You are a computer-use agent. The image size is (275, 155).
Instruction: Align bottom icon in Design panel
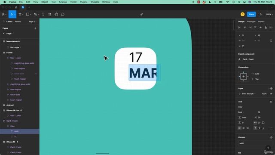point(266,28)
